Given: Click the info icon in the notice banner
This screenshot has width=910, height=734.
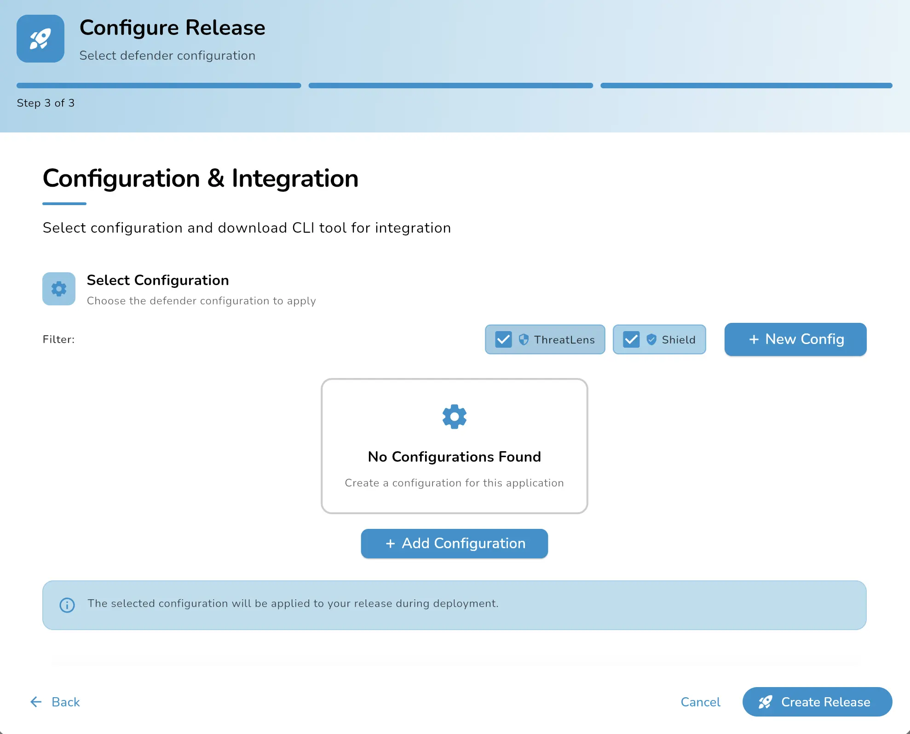Looking at the screenshot, I should coord(67,605).
